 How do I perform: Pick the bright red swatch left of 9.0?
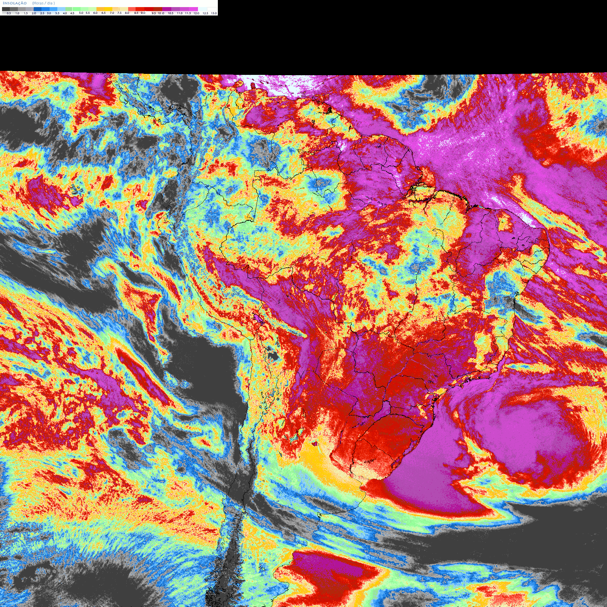[140, 9]
